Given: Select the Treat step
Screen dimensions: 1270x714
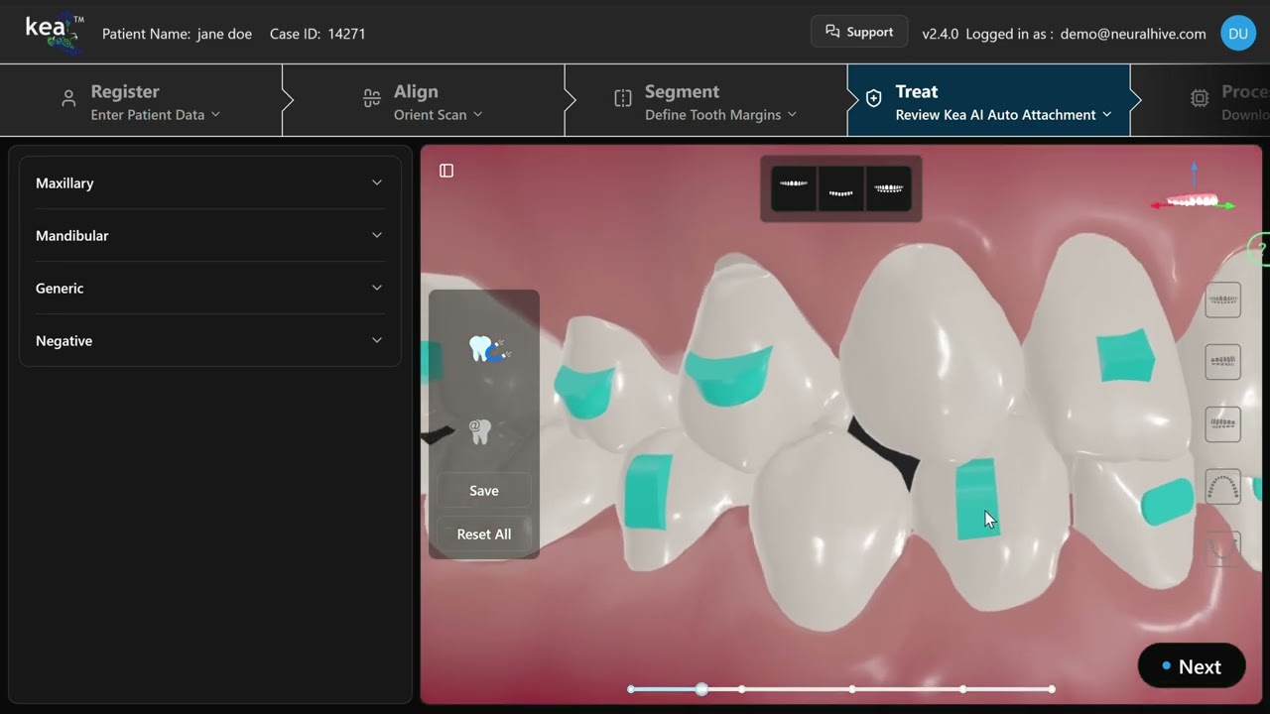Looking at the screenshot, I should tap(989, 100).
